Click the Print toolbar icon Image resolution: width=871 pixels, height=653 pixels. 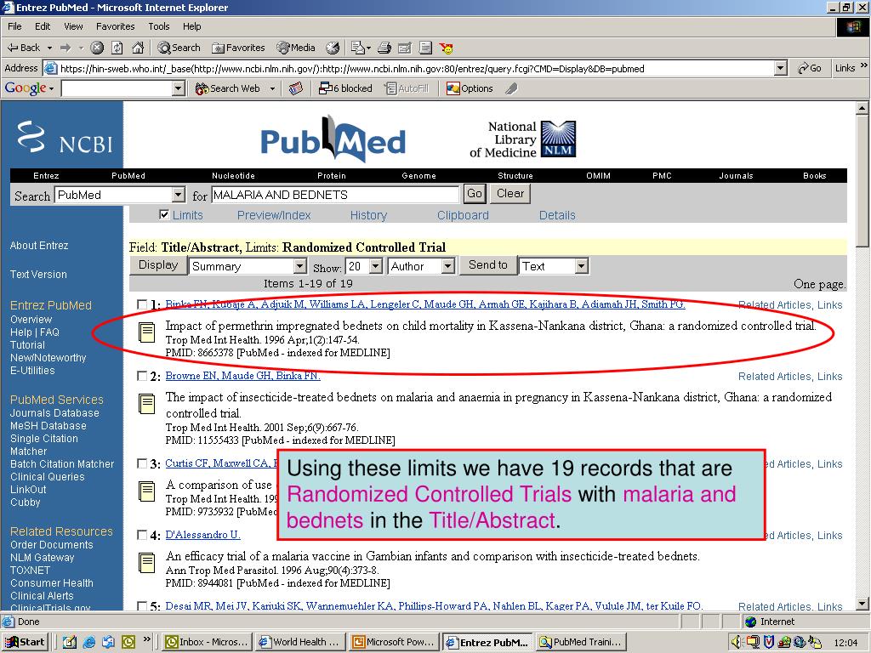[384, 48]
